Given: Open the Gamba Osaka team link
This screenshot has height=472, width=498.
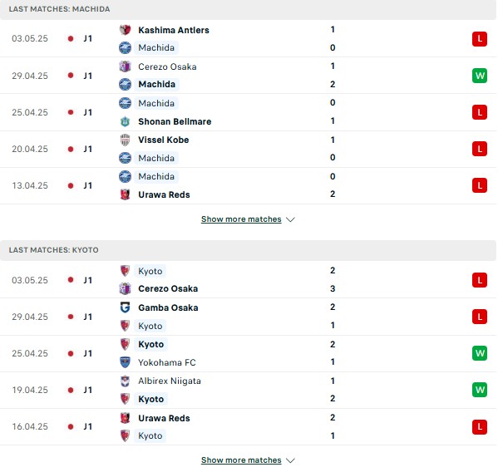Looking at the screenshot, I should pyautogui.click(x=168, y=307).
